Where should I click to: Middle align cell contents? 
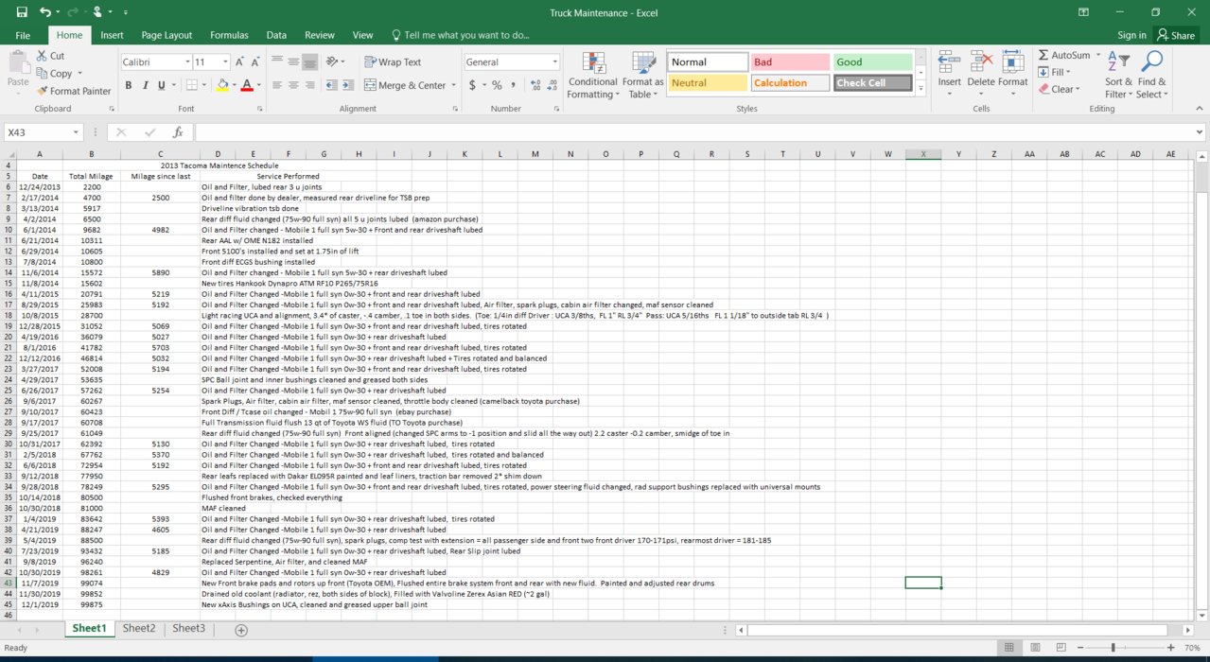coord(293,61)
